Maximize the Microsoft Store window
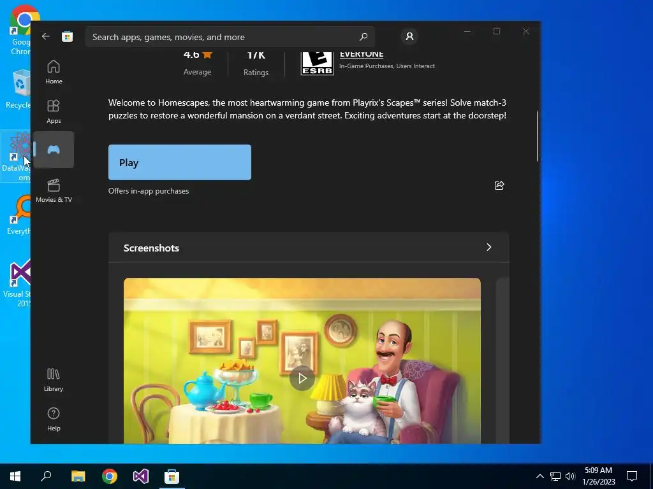Image resolution: width=653 pixels, height=489 pixels. 496,31
